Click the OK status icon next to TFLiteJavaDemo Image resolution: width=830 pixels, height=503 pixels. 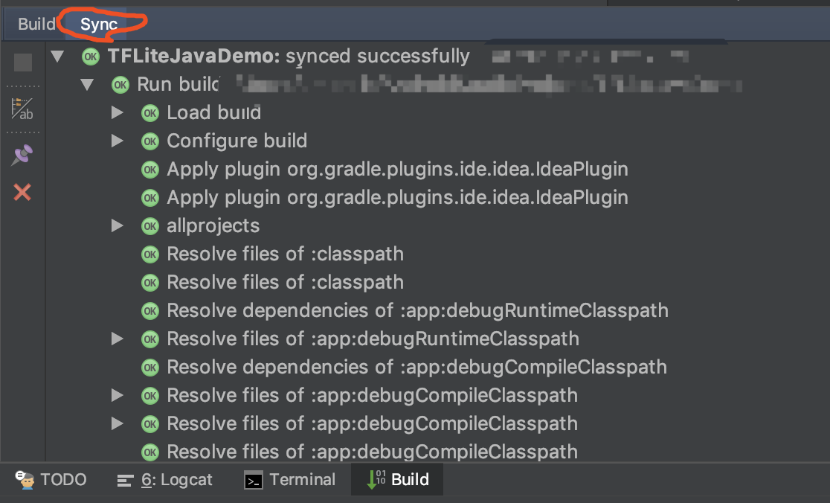tap(90, 56)
